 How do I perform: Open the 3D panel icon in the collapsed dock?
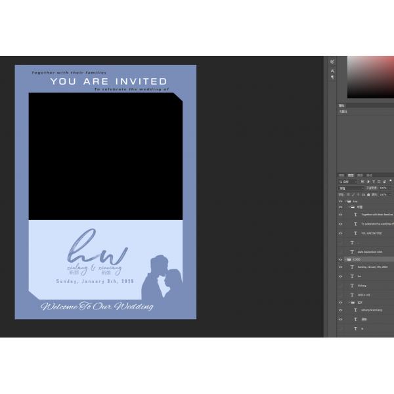332,62
